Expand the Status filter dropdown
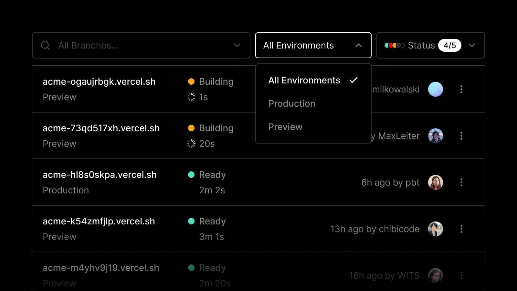Image resolution: width=517 pixels, height=291 pixels. click(472, 45)
